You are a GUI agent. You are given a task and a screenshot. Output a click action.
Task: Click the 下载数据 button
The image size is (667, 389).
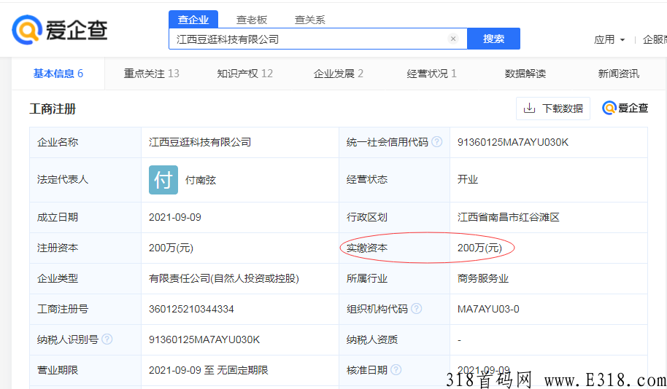click(x=553, y=109)
